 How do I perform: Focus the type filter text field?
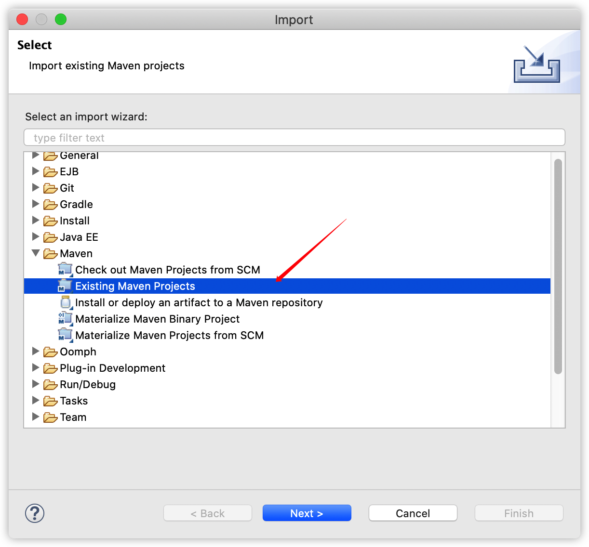pyautogui.click(x=294, y=137)
